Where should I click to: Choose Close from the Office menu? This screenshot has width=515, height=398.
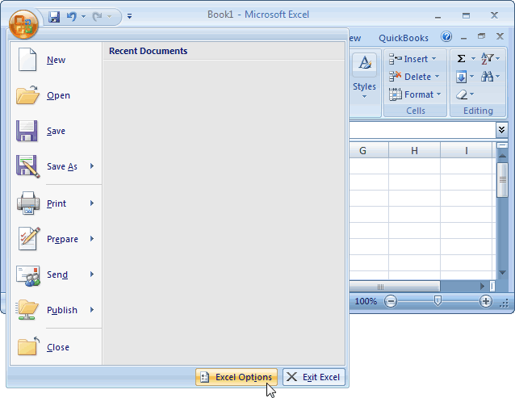click(x=56, y=347)
